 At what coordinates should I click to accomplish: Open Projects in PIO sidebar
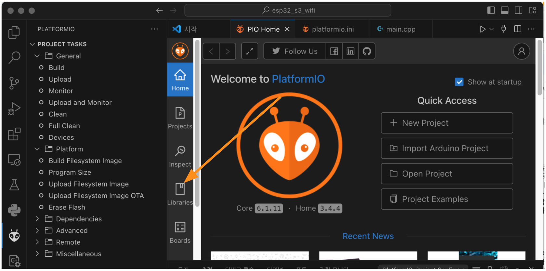(180, 118)
